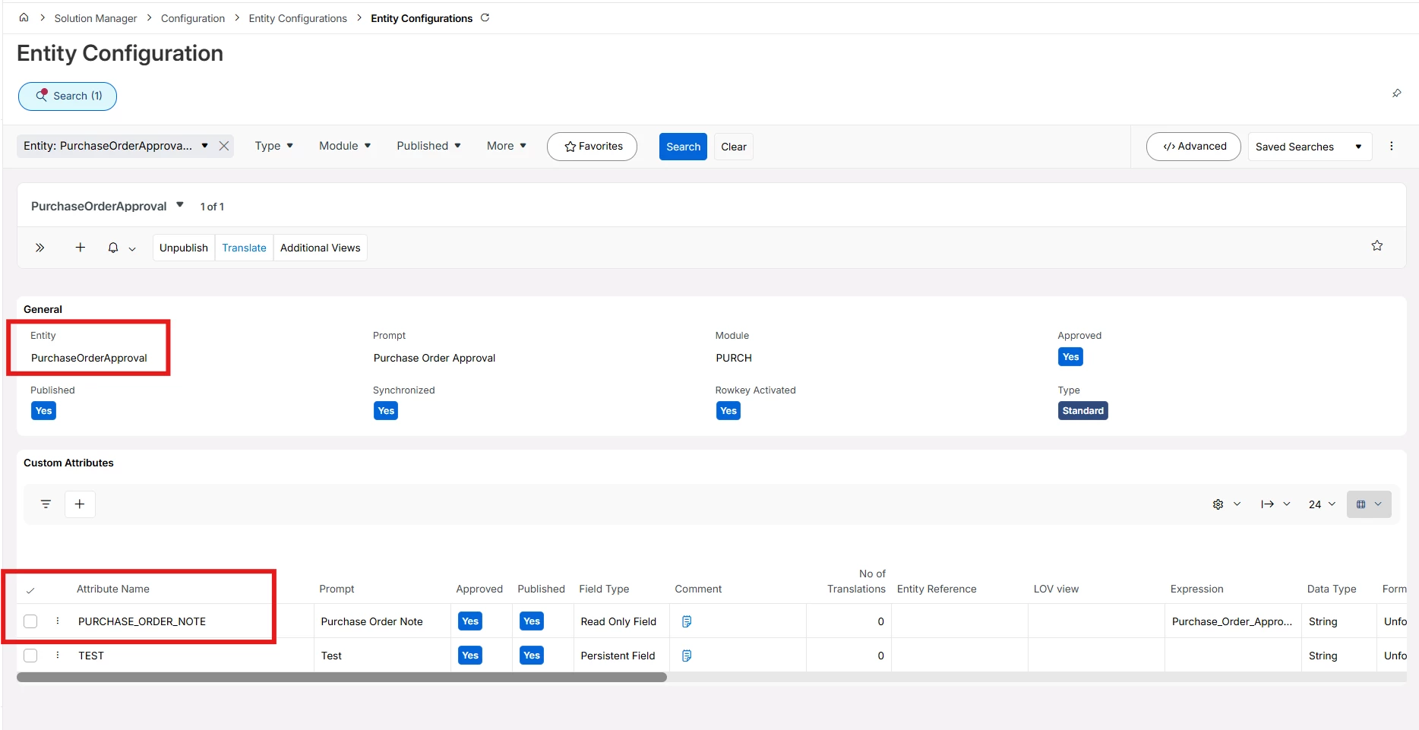Click the refresh icon beside Entity Configurations
This screenshot has height=730, width=1419.
[x=485, y=17]
